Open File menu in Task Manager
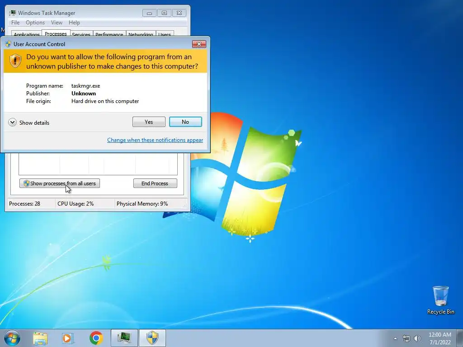The width and height of the screenshot is (463, 347). pos(15,23)
